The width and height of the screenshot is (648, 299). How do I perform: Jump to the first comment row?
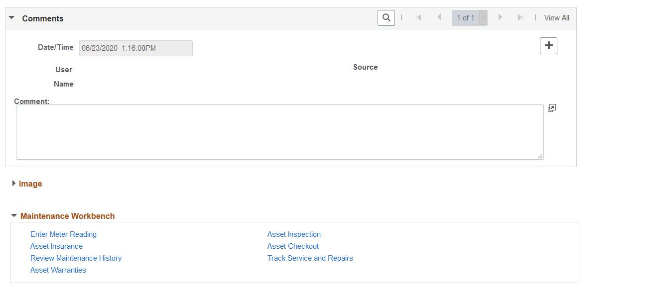[419, 17]
